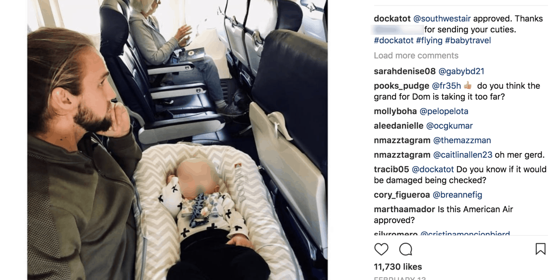Open @caitlinallen23 mention
Image resolution: width=560 pixels, height=280 pixels.
463,155
